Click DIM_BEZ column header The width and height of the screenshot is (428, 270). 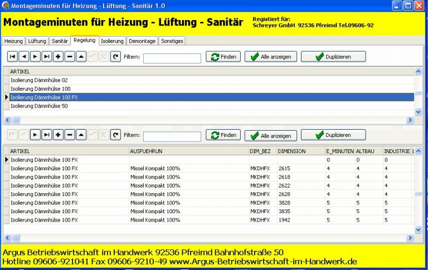(x=263, y=151)
